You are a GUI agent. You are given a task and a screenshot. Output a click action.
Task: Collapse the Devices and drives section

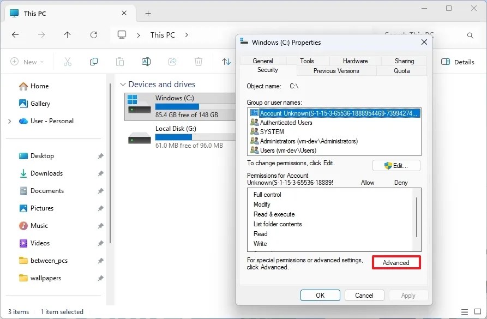click(123, 84)
